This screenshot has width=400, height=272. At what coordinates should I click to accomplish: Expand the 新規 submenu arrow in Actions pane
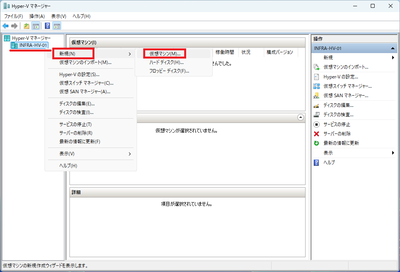[x=393, y=58]
